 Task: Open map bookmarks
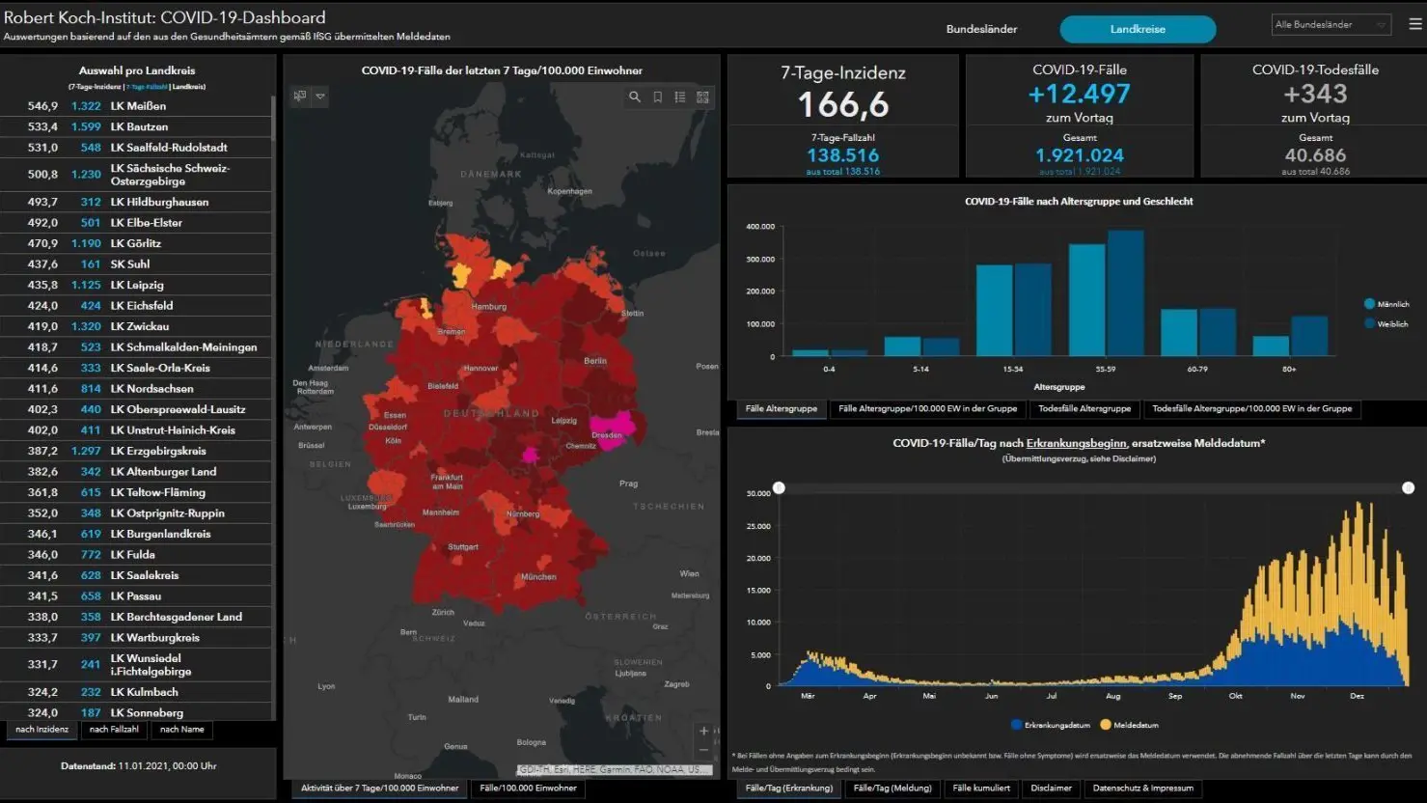[x=657, y=97]
